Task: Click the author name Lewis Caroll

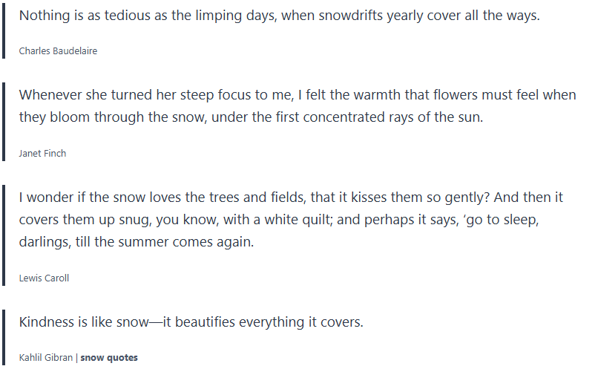Action: pyautogui.click(x=44, y=278)
